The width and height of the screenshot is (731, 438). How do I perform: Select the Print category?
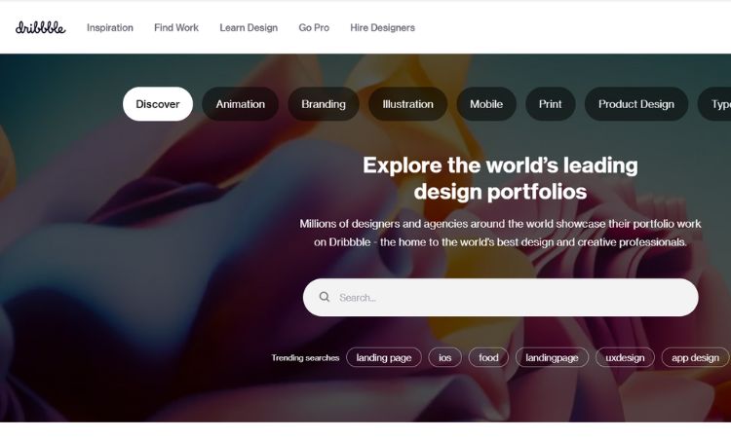point(550,104)
